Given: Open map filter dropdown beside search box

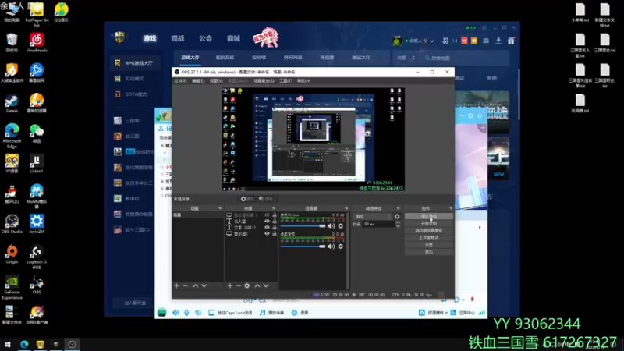Looking at the screenshot, I should (x=406, y=58).
